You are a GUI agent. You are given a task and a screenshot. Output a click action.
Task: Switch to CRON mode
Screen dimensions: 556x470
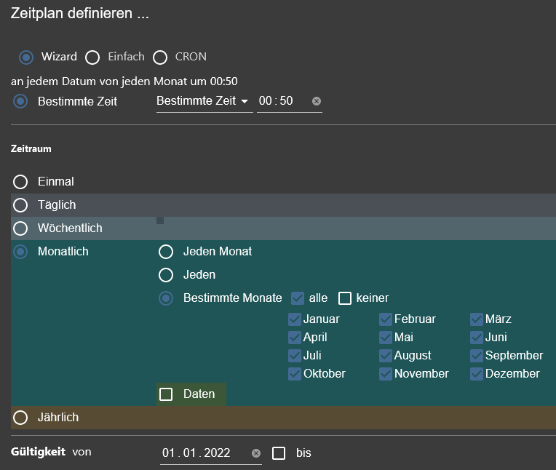[160, 57]
